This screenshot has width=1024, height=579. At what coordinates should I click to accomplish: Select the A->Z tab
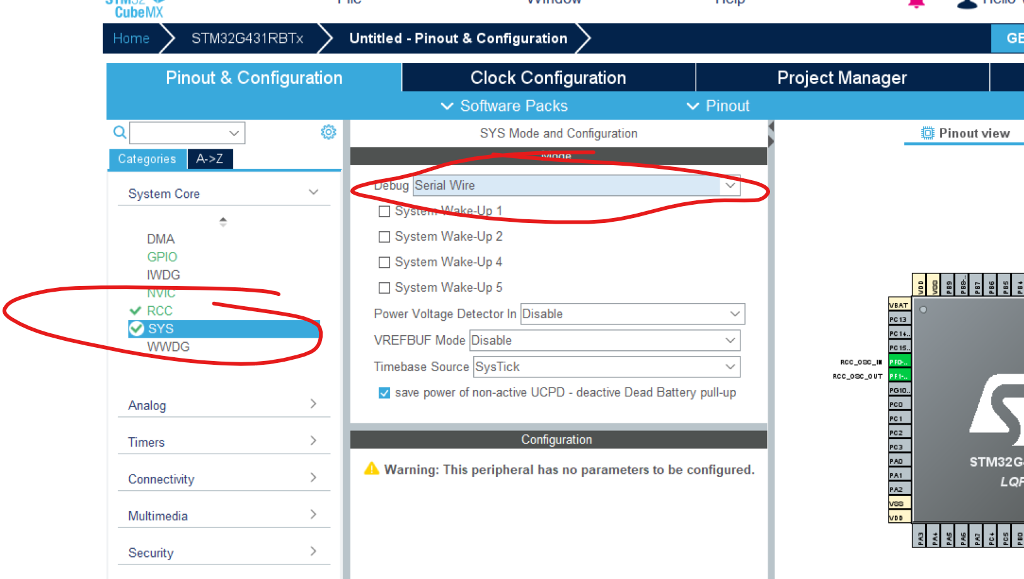point(210,159)
